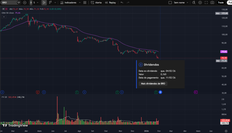Expand the chart type dropdown arrow
The height and width of the screenshot is (133, 232).
pos(55,2)
